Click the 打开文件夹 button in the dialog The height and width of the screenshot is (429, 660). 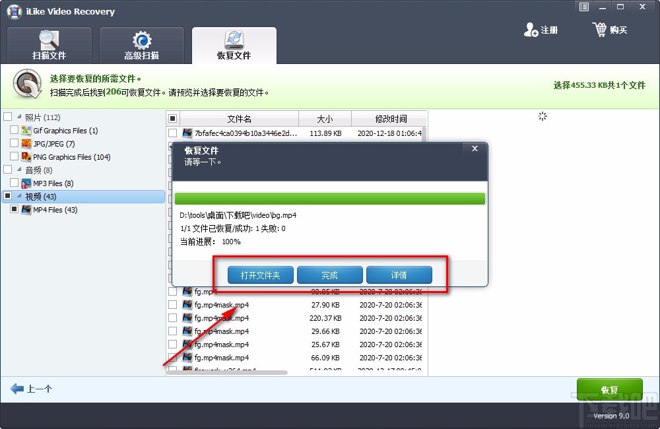pyautogui.click(x=260, y=275)
